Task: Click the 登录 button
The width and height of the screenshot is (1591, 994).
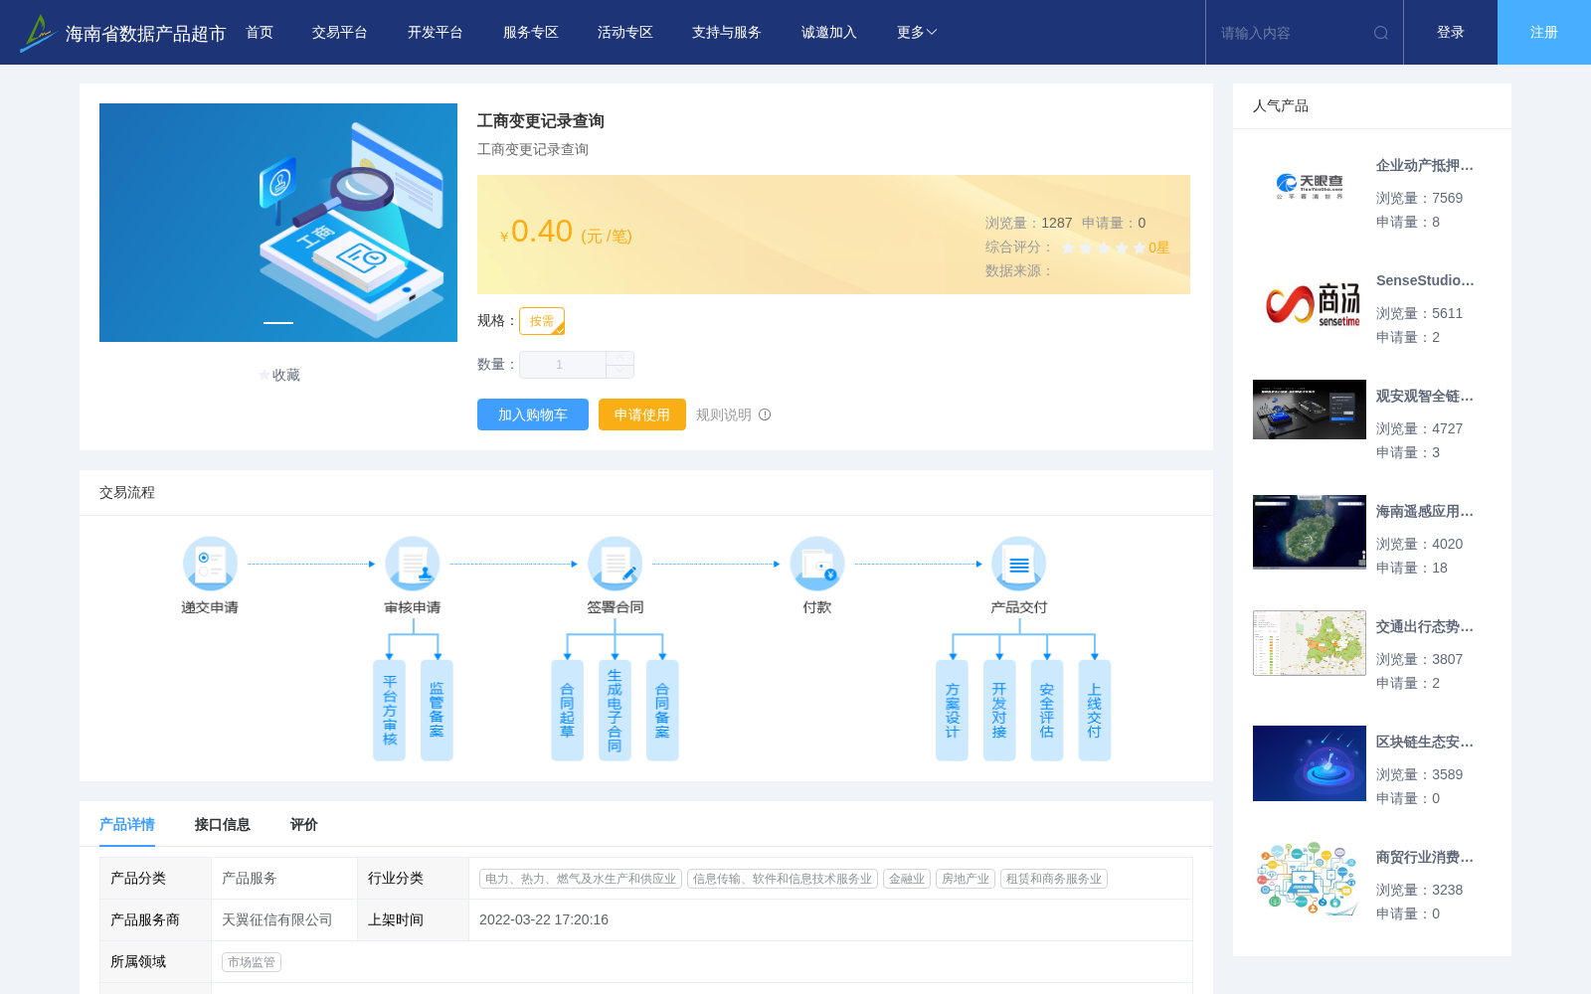Action: [x=1451, y=33]
